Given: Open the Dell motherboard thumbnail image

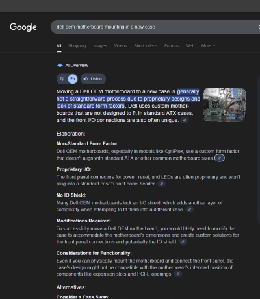Looking at the screenshot, I should [224, 104].
